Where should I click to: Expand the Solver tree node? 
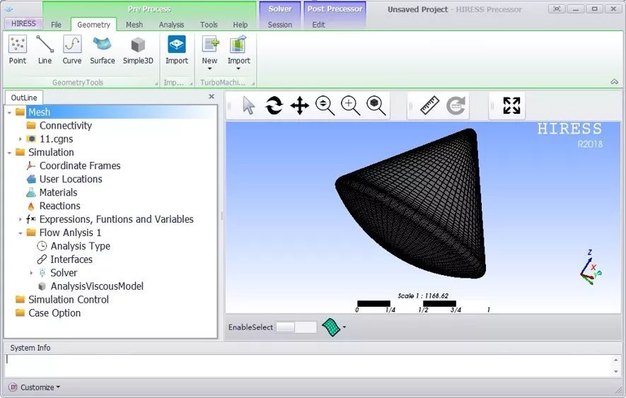[x=31, y=273]
